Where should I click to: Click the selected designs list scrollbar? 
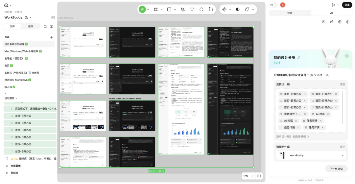(x=343, y=108)
